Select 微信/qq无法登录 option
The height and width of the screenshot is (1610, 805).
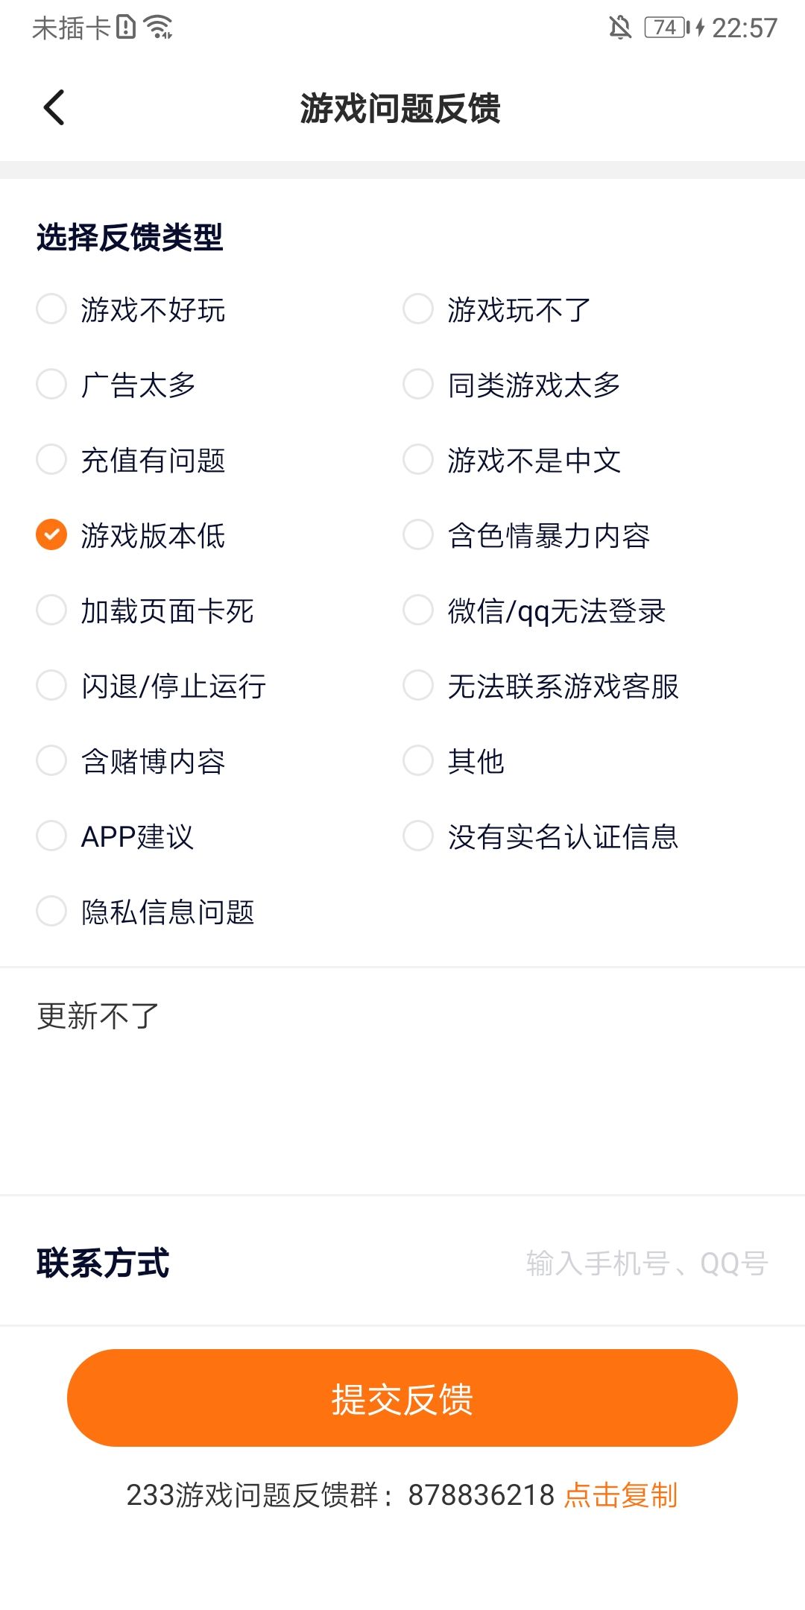[x=418, y=610]
